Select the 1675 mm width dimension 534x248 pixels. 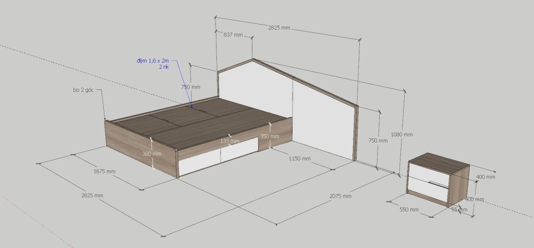[x=104, y=172]
